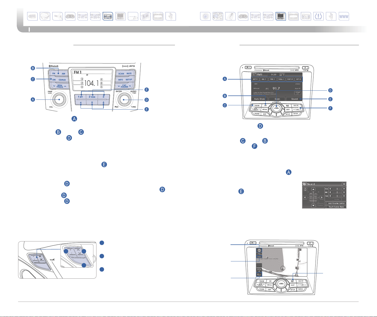Click DEST on upper navigation unit
This screenshot has height=317, width=377.
click(x=288, y=110)
